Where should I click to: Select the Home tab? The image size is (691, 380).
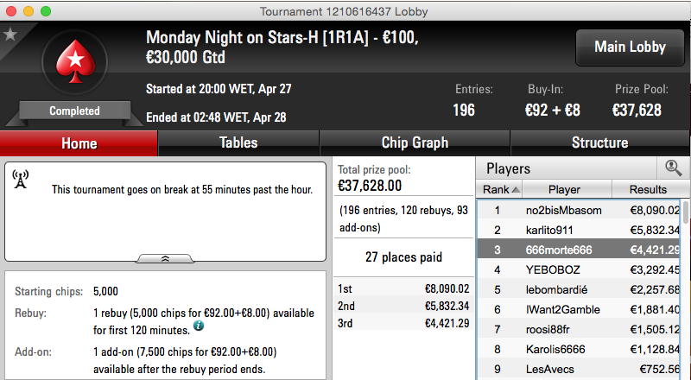79,143
